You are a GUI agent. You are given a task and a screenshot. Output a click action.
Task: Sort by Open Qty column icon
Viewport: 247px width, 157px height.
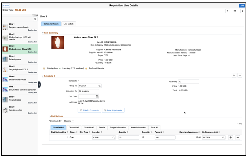[x=152, y=132]
